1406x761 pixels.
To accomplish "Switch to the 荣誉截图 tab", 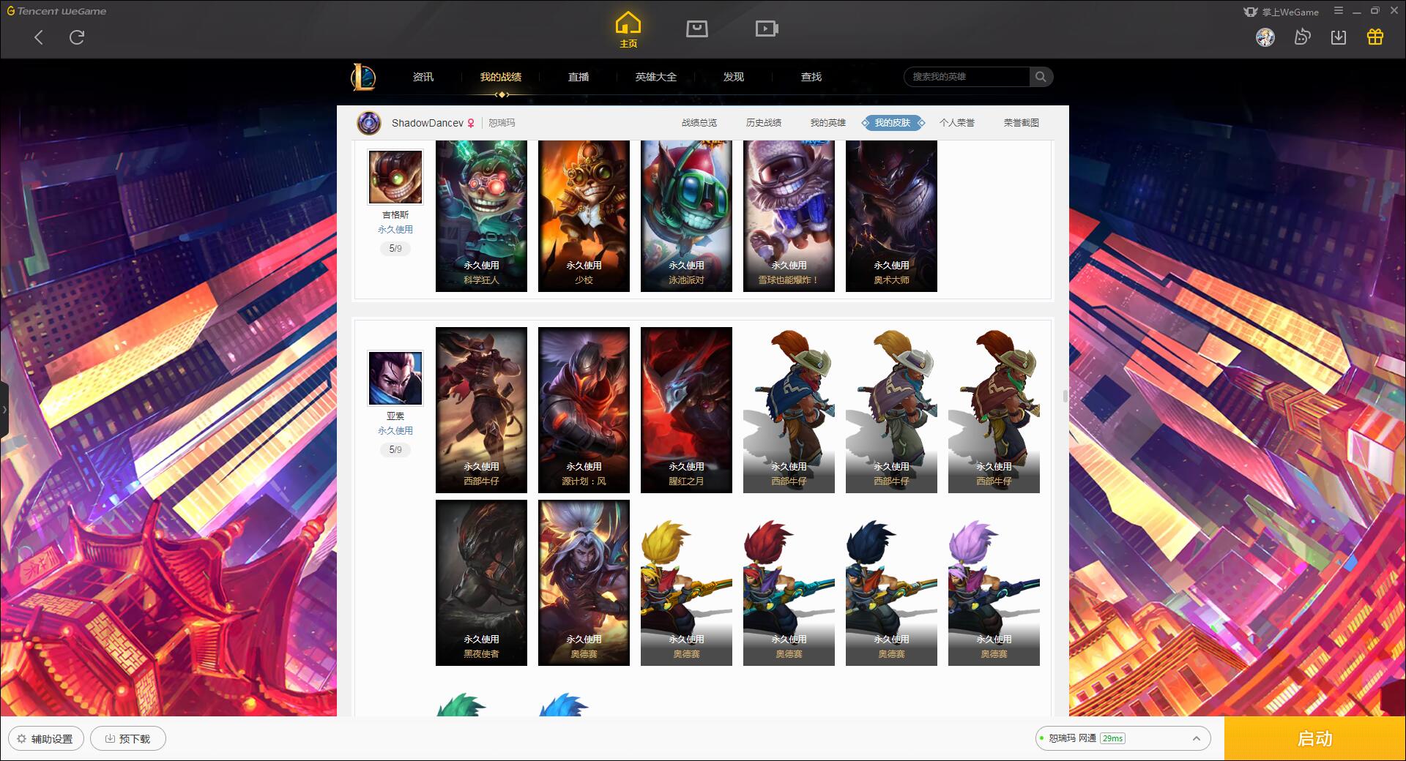I will (x=1022, y=123).
